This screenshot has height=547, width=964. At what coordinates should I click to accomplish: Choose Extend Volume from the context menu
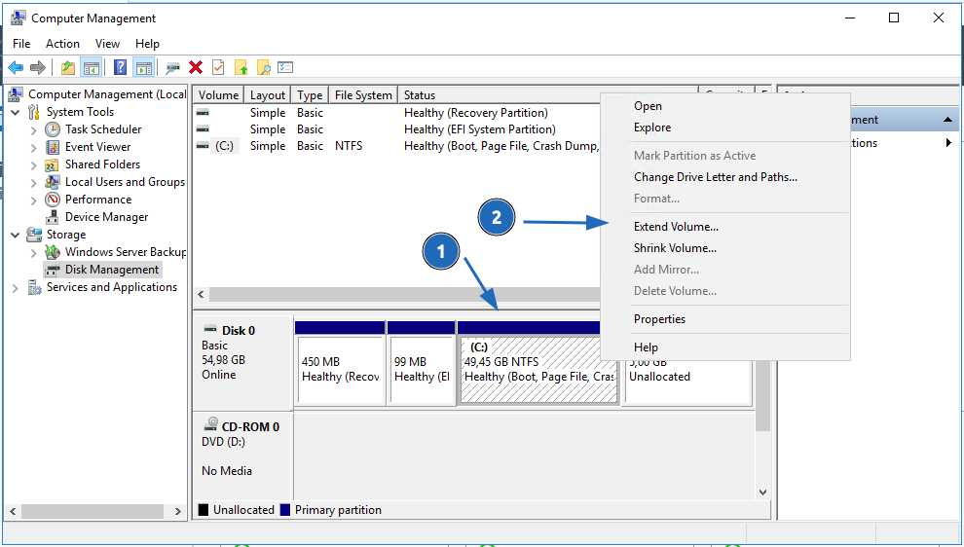(676, 227)
